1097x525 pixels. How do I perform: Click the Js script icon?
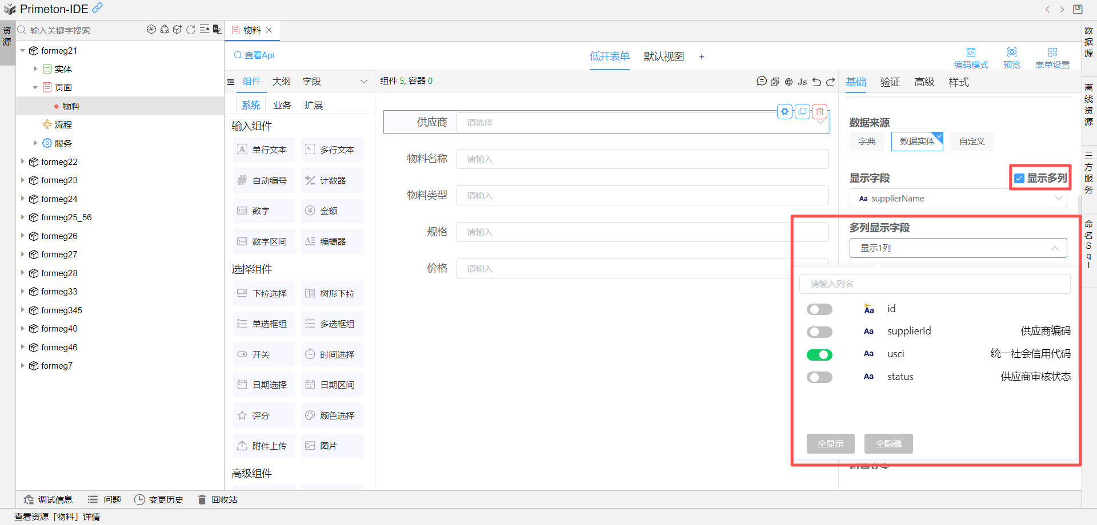802,82
